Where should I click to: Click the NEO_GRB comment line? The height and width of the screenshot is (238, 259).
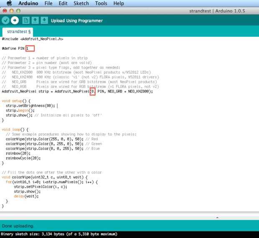[x=79, y=82]
